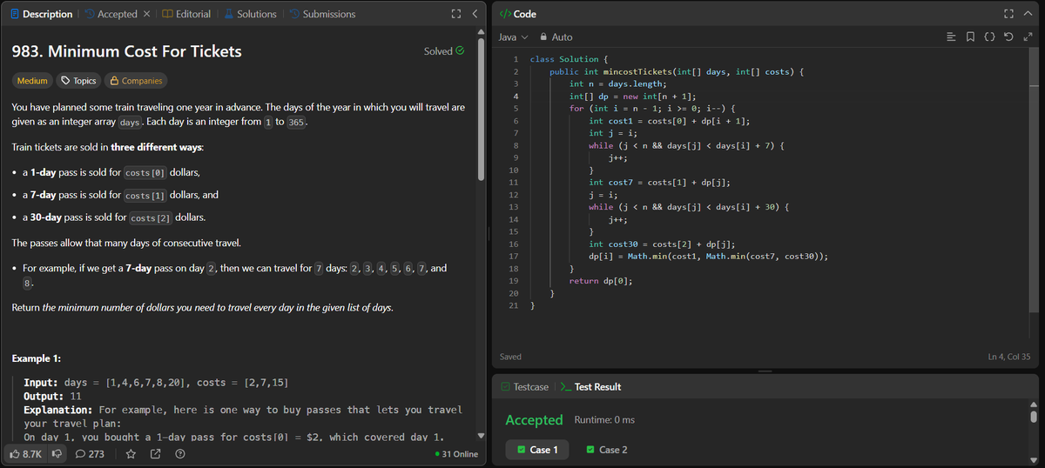
Task: Open the Solutions tab
Action: click(251, 14)
